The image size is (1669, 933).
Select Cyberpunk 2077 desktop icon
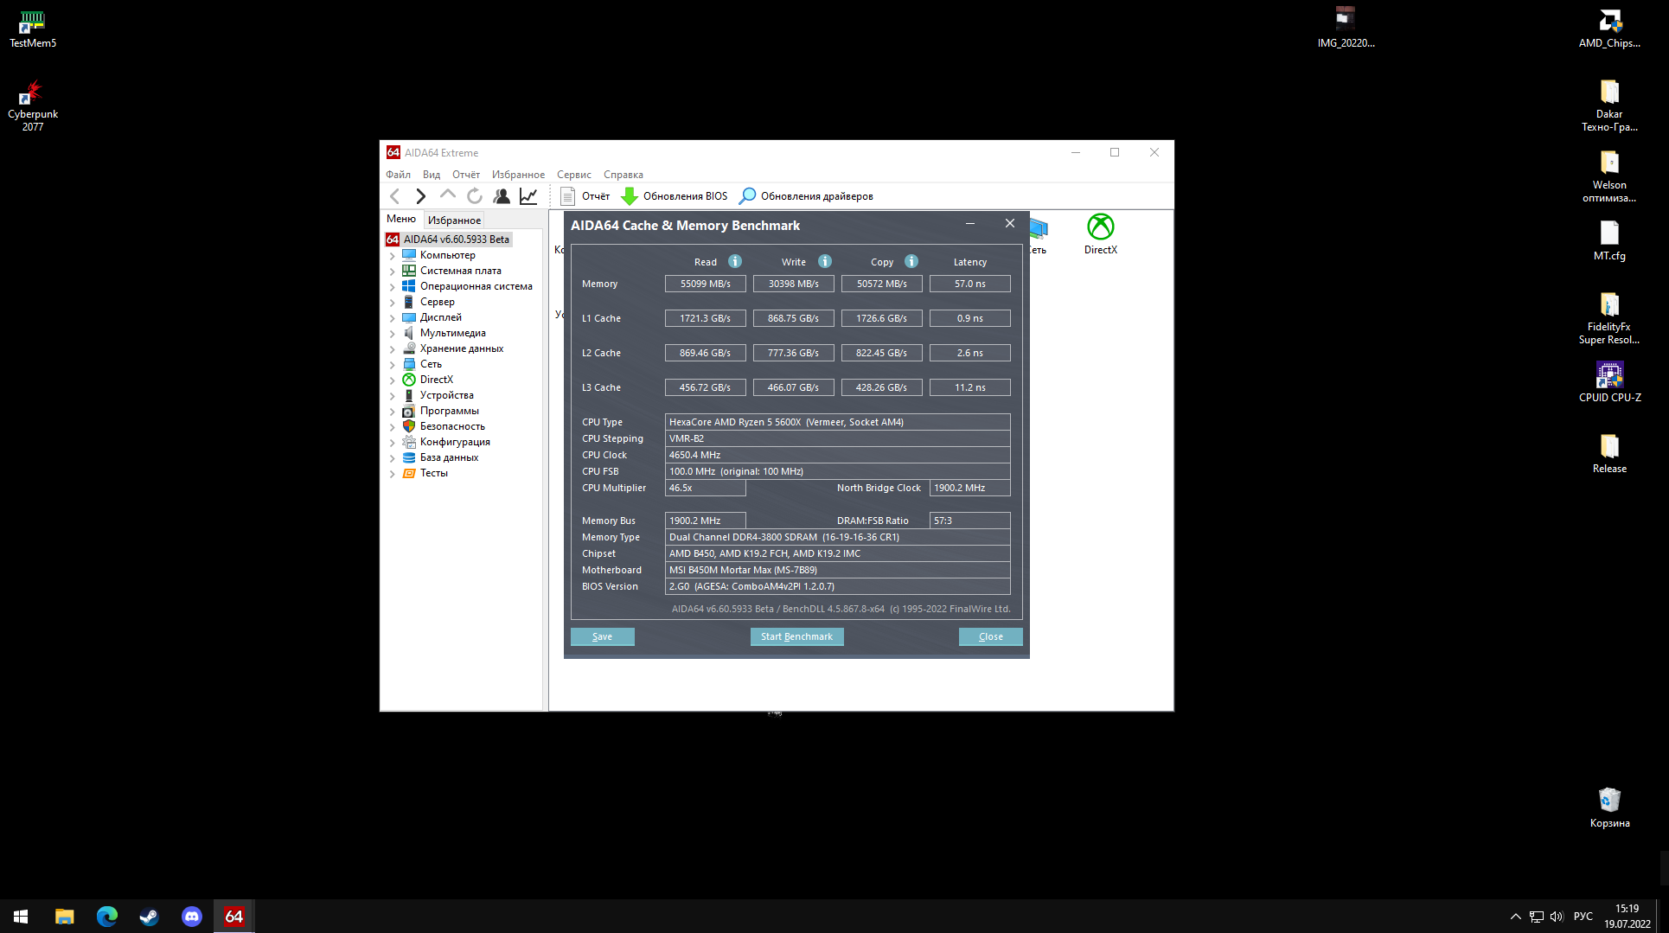pyautogui.click(x=33, y=106)
